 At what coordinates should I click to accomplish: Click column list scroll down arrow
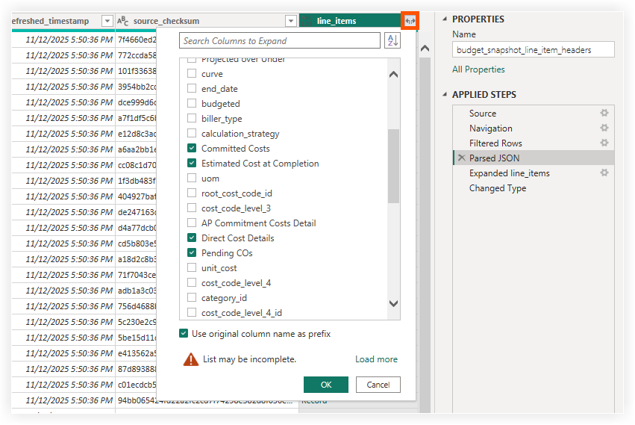[x=393, y=303]
